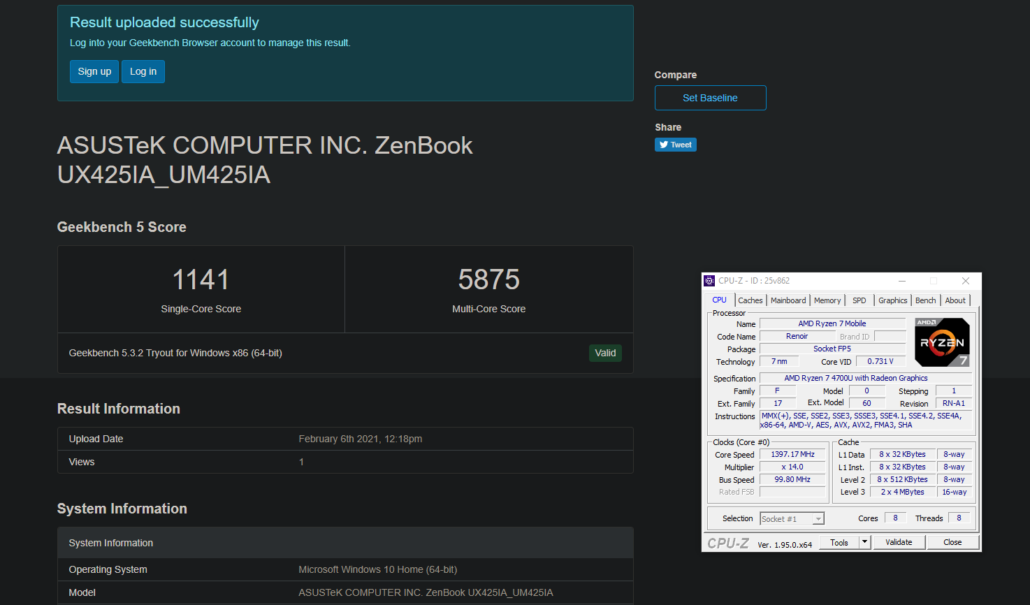Open the Socket #1 selection dropdown
1030x605 pixels.
coord(792,518)
